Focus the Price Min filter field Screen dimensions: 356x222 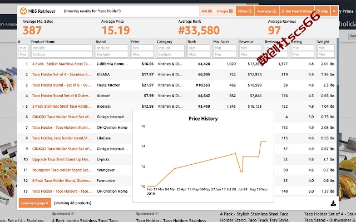coord(142,48)
